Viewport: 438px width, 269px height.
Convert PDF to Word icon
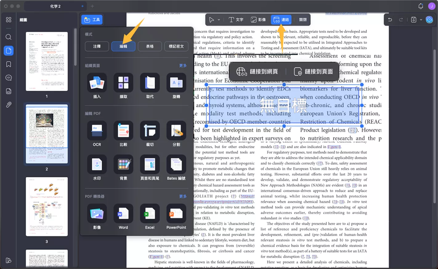click(123, 214)
